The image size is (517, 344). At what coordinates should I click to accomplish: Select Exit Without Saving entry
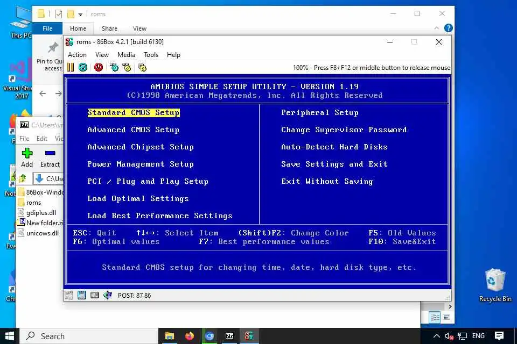327,181
